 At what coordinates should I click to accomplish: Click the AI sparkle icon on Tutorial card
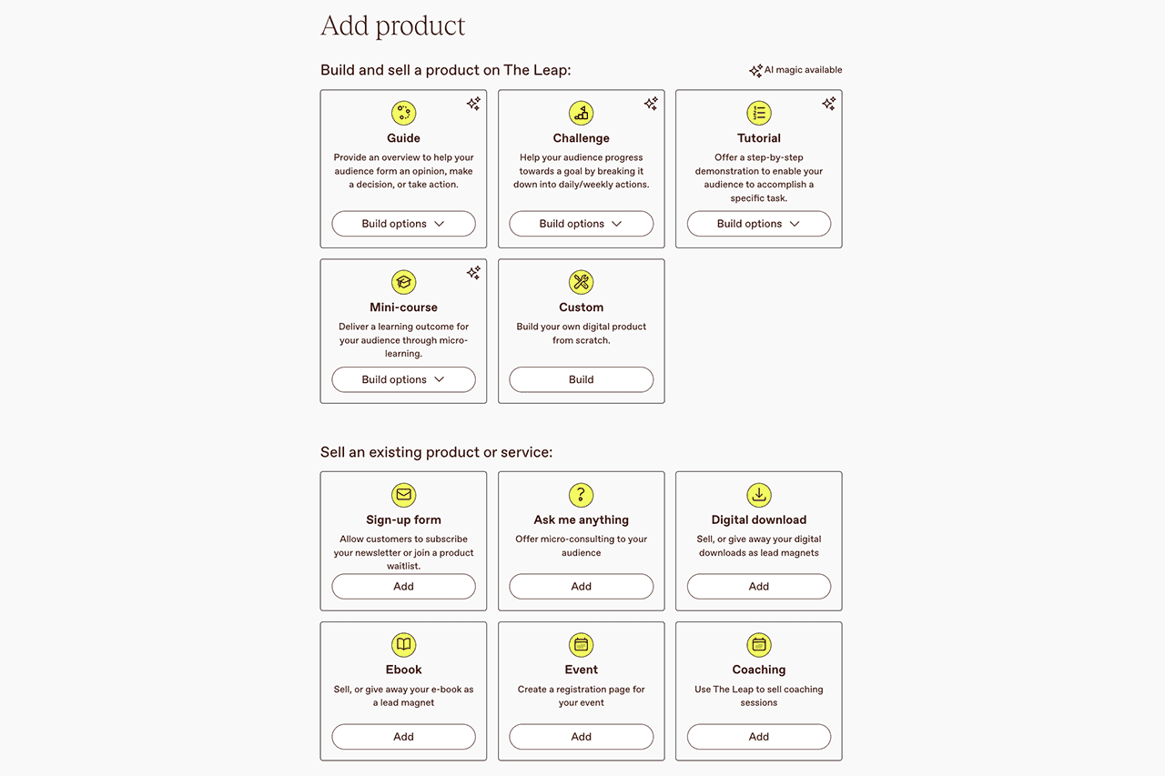828,105
